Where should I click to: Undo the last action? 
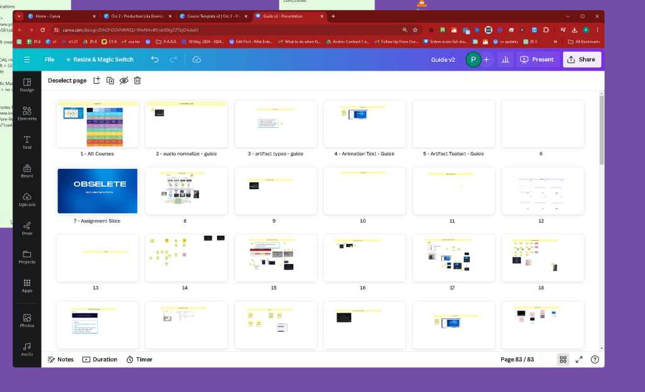(154, 60)
